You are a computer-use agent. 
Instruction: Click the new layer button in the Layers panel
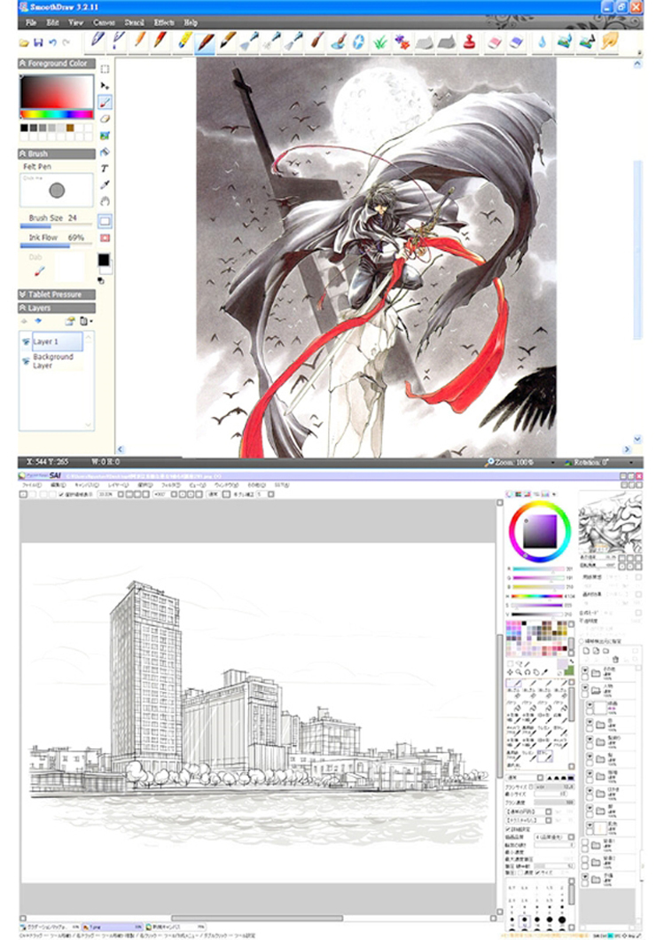(x=70, y=320)
